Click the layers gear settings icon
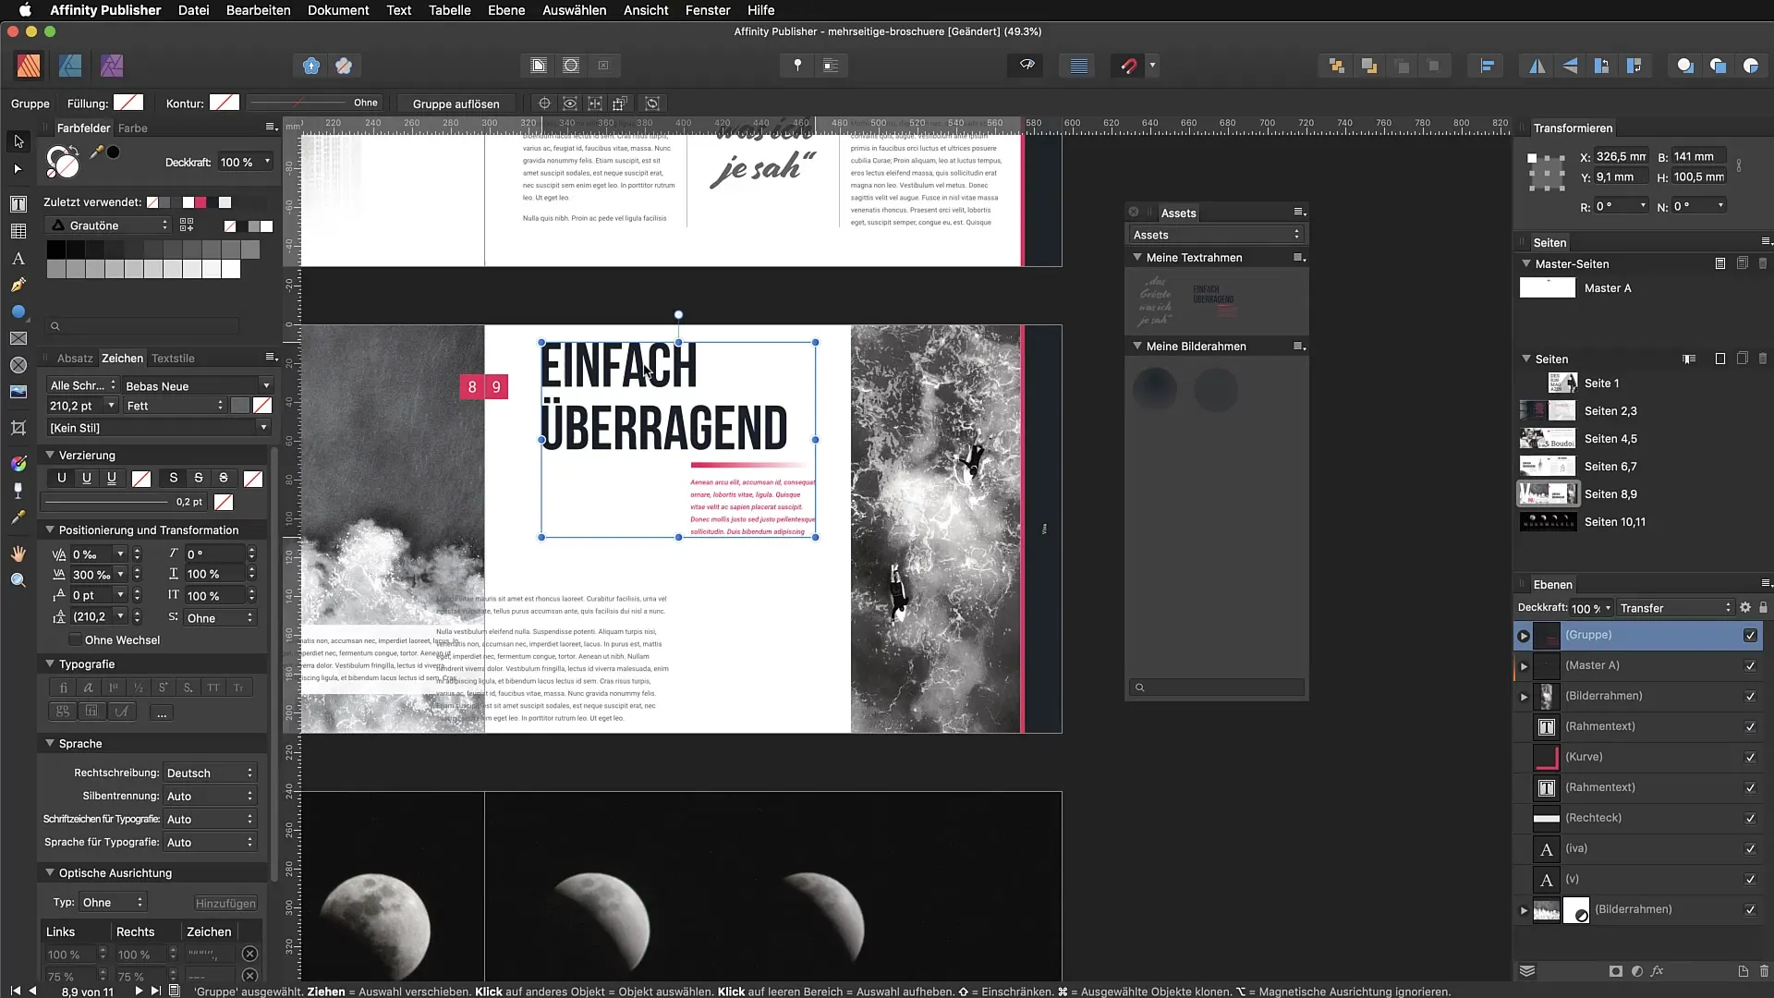1774x998 pixels. (1745, 608)
